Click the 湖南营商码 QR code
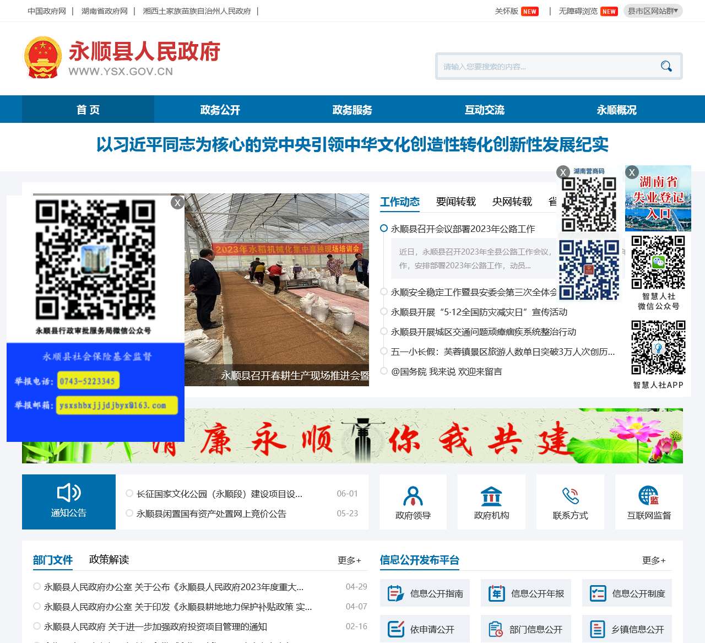The width and height of the screenshot is (705, 643). coord(589,204)
